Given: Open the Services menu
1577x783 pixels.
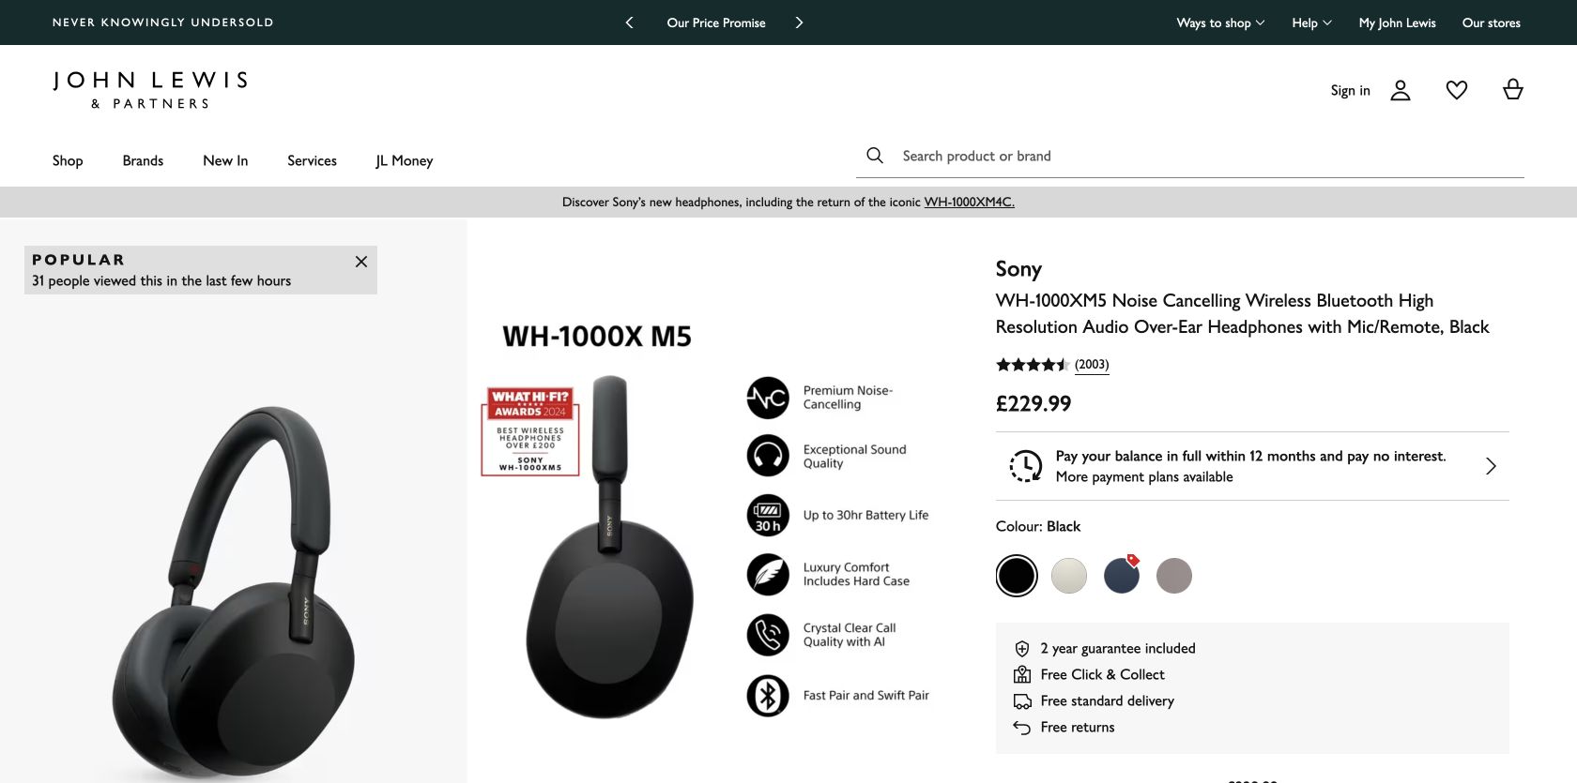Looking at the screenshot, I should pyautogui.click(x=312, y=160).
